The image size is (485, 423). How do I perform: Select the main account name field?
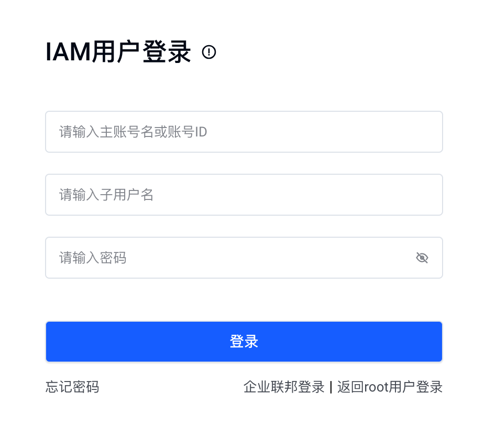click(244, 132)
